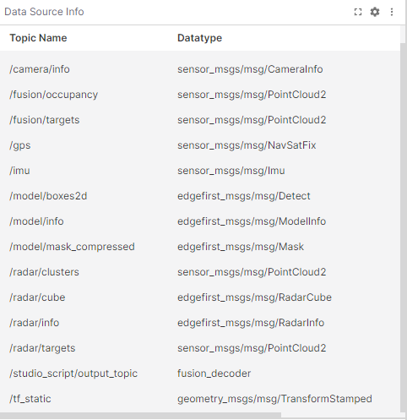Click the fusion_decoder datatype value

coord(214,374)
